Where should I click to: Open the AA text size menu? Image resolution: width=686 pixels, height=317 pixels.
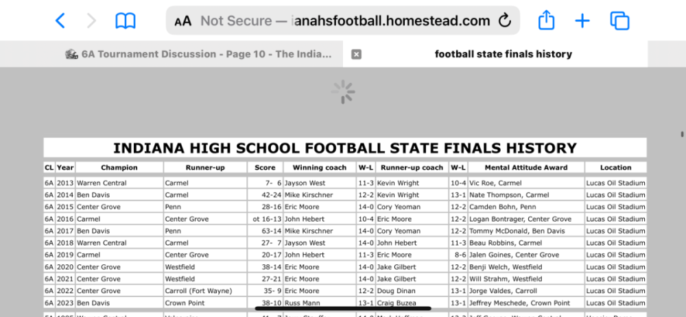click(183, 21)
